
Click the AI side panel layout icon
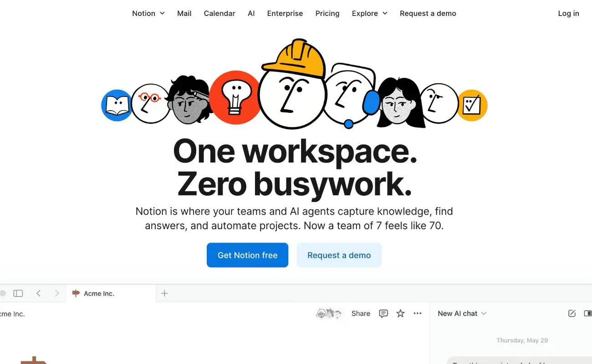(x=587, y=313)
